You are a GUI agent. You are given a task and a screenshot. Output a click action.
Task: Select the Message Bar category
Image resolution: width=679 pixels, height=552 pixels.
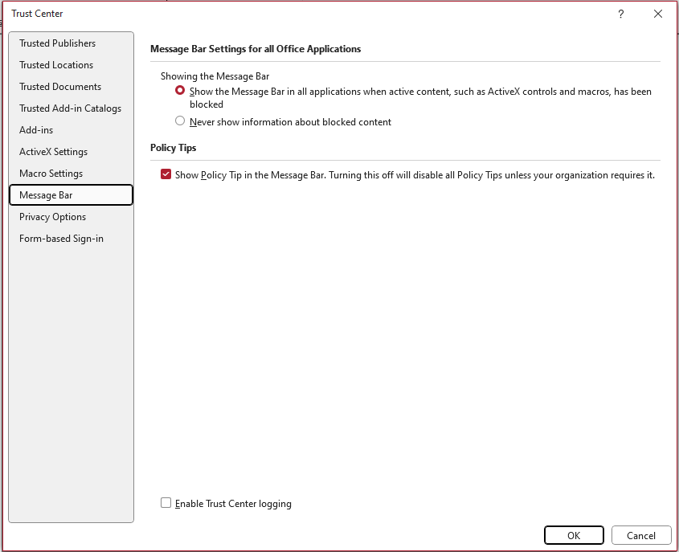tap(71, 194)
